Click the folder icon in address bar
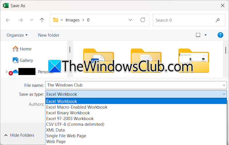 (x=56, y=20)
